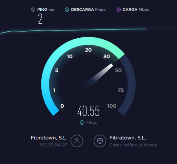The width and height of the screenshot is (177, 164).
Task: Select the PING ms label
Action: 46,10
